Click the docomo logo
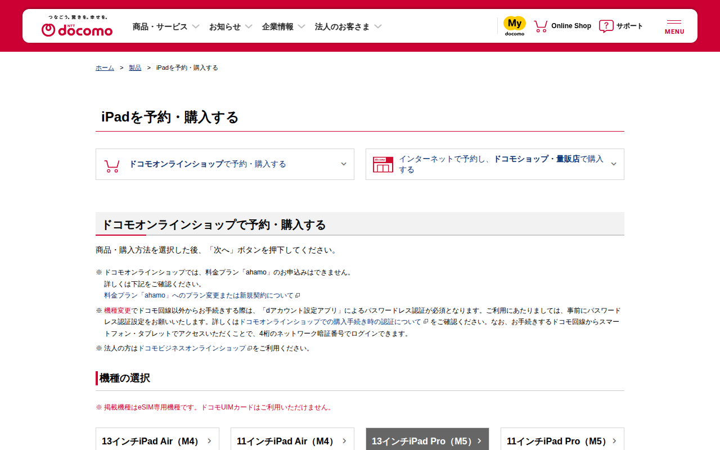 point(77,26)
